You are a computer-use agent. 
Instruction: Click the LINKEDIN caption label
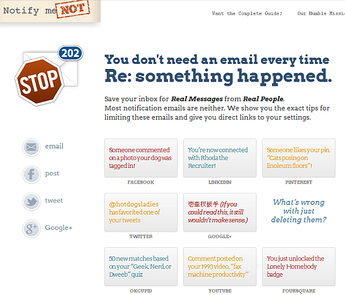click(220, 182)
